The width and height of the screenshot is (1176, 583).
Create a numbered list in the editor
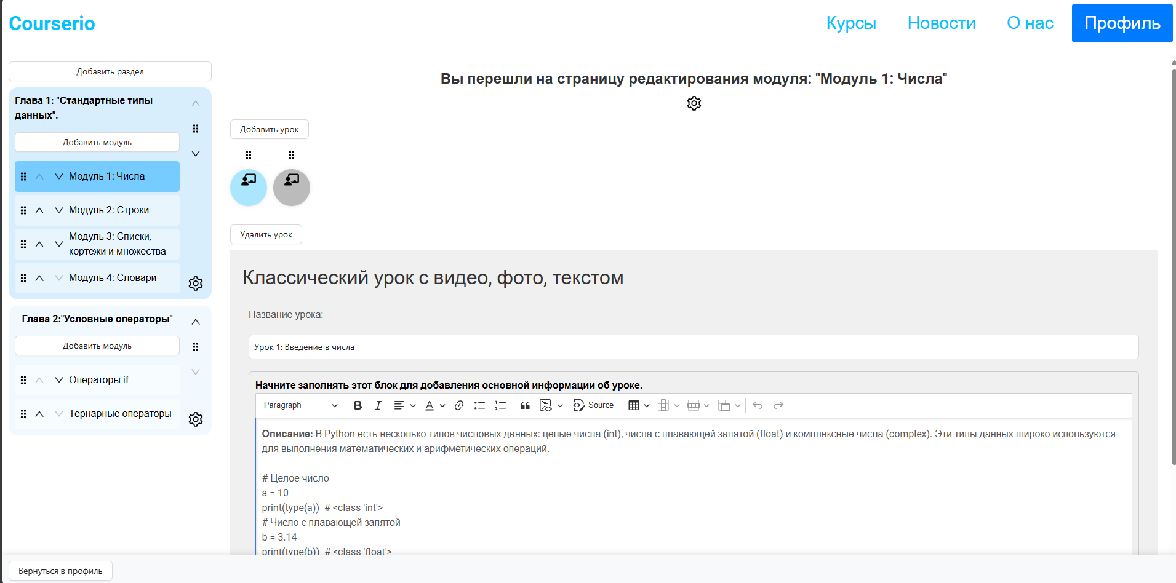[x=500, y=405]
